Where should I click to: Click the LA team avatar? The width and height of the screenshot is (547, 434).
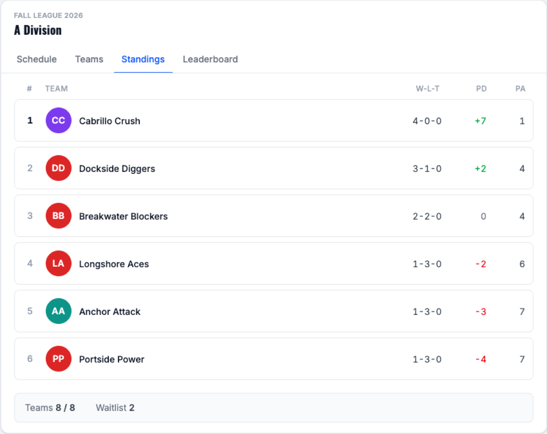(59, 263)
